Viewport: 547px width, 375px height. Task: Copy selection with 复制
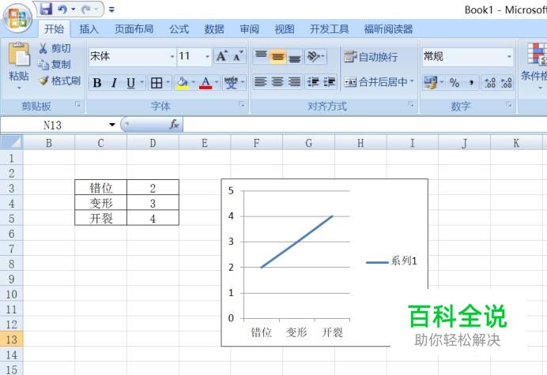coord(54,64)
